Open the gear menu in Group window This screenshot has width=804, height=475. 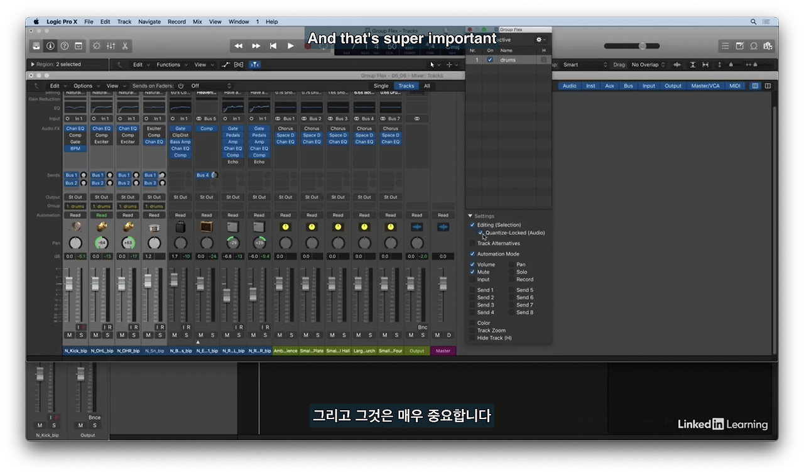click(541, 40)
